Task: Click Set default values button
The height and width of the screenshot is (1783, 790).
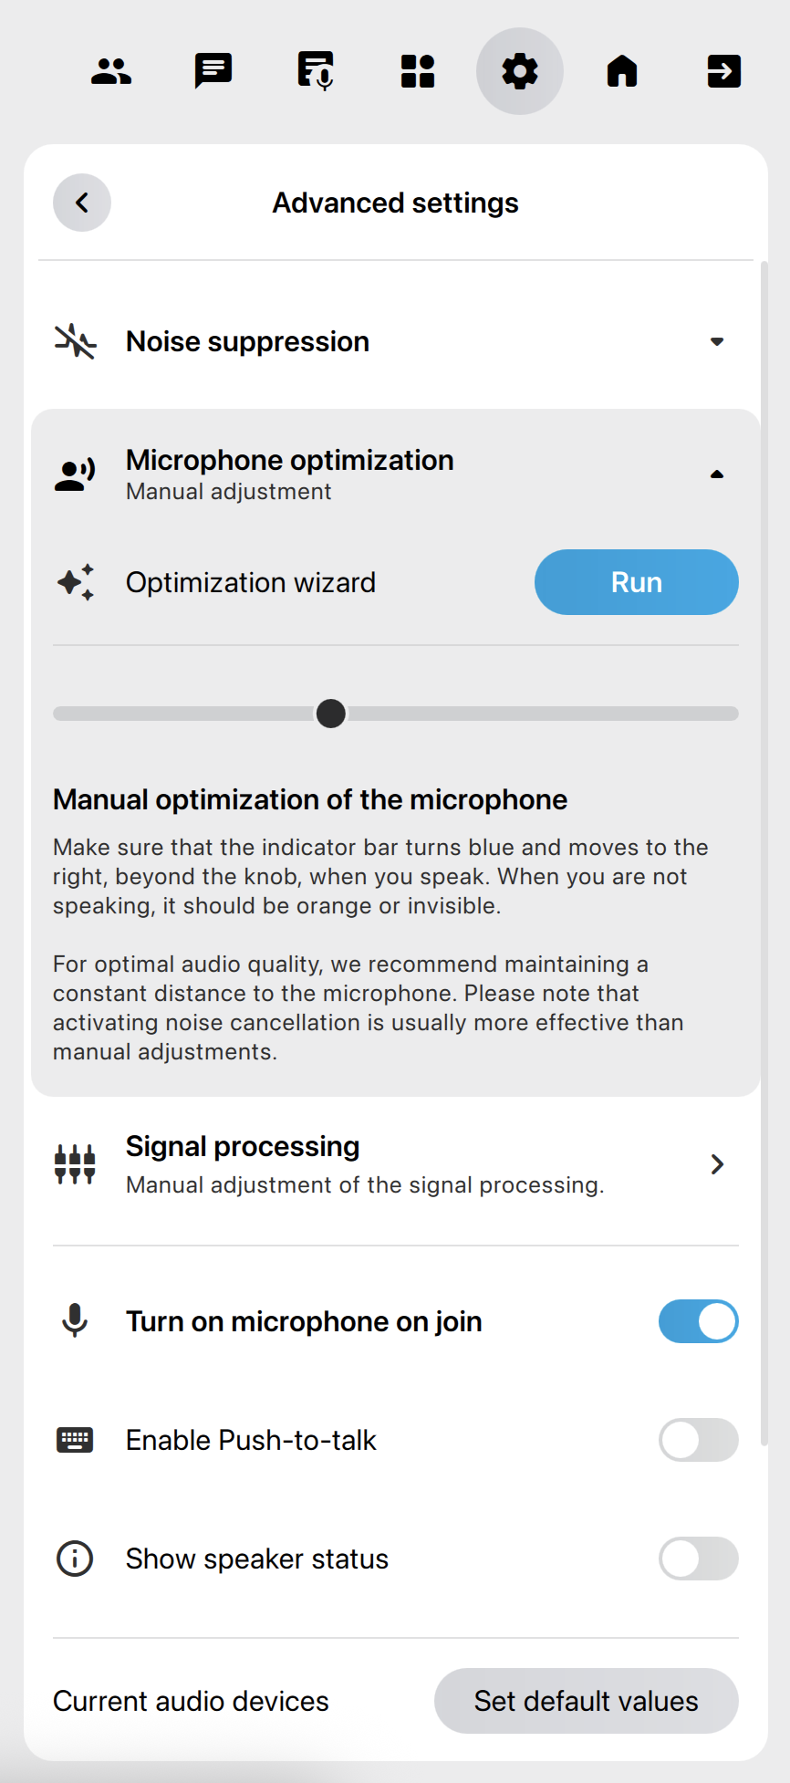Action: pyautogui.click(x=586, y=1701)
